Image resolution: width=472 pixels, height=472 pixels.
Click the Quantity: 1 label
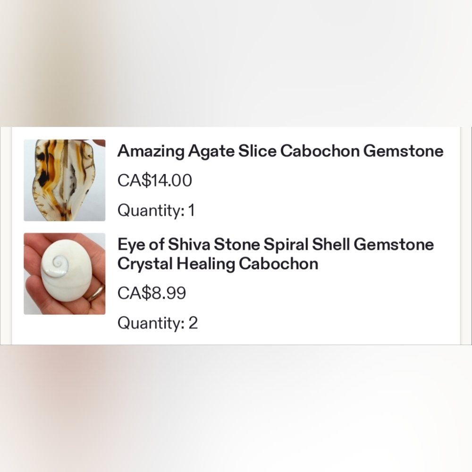pyautogui.click(x=156, y=210)
